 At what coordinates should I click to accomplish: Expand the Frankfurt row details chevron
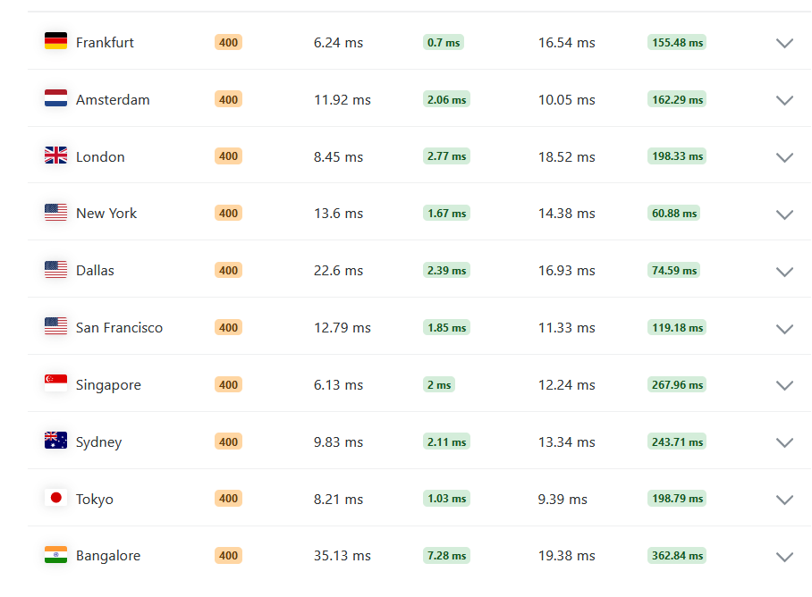784,43
